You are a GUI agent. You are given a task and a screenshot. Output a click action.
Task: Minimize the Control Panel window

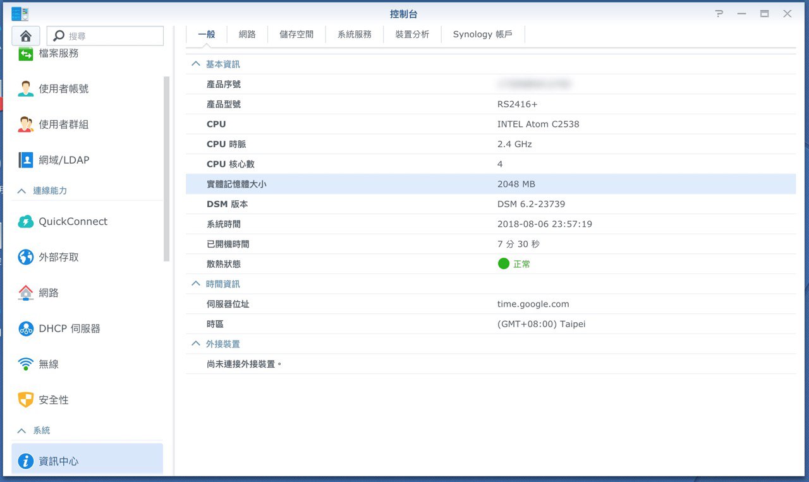click(742, 14)
